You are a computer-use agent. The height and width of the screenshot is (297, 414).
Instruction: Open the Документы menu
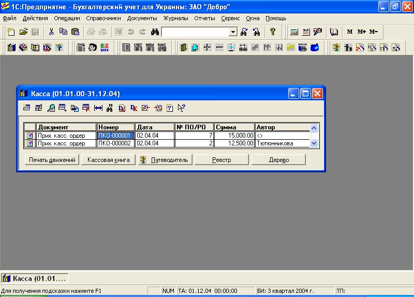(x=142, y=18)
